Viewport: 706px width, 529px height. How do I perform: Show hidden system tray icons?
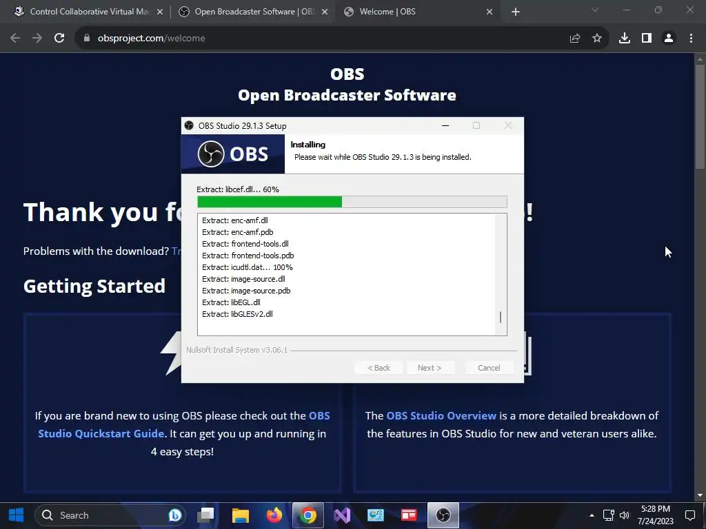tap(592, 515)
